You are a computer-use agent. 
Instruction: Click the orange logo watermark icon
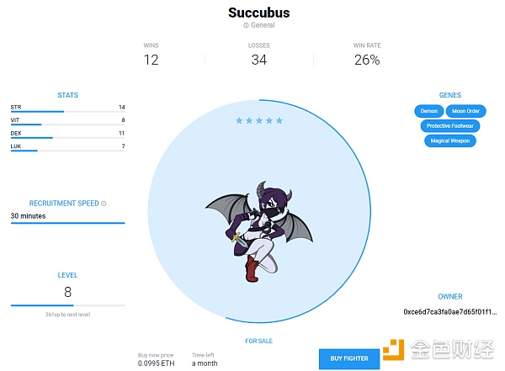394,349
